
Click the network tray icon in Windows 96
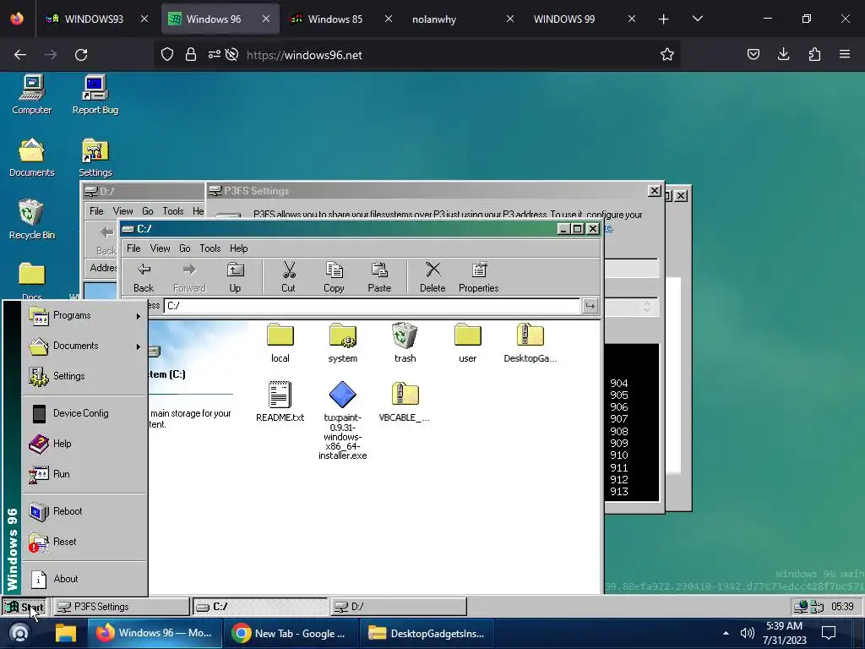click(x=801, y=607)
